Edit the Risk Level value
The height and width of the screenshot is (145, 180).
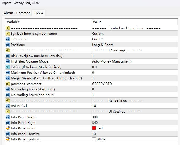click(x=134, y=56)
